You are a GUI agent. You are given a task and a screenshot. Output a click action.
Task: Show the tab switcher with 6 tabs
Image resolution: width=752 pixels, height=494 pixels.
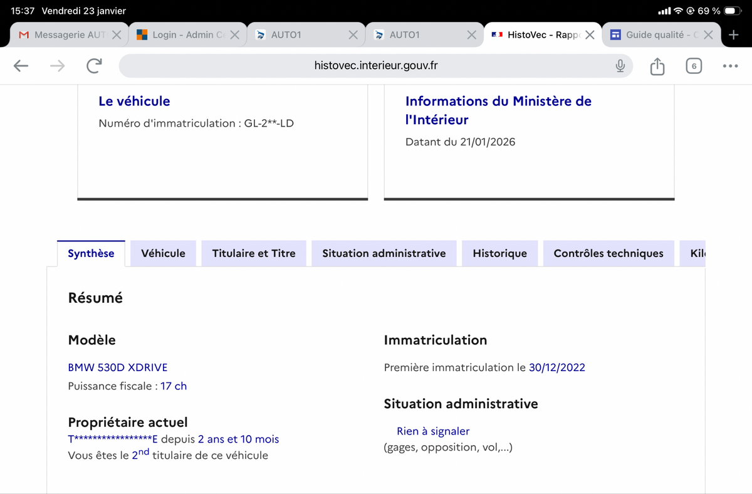(693, 66)
